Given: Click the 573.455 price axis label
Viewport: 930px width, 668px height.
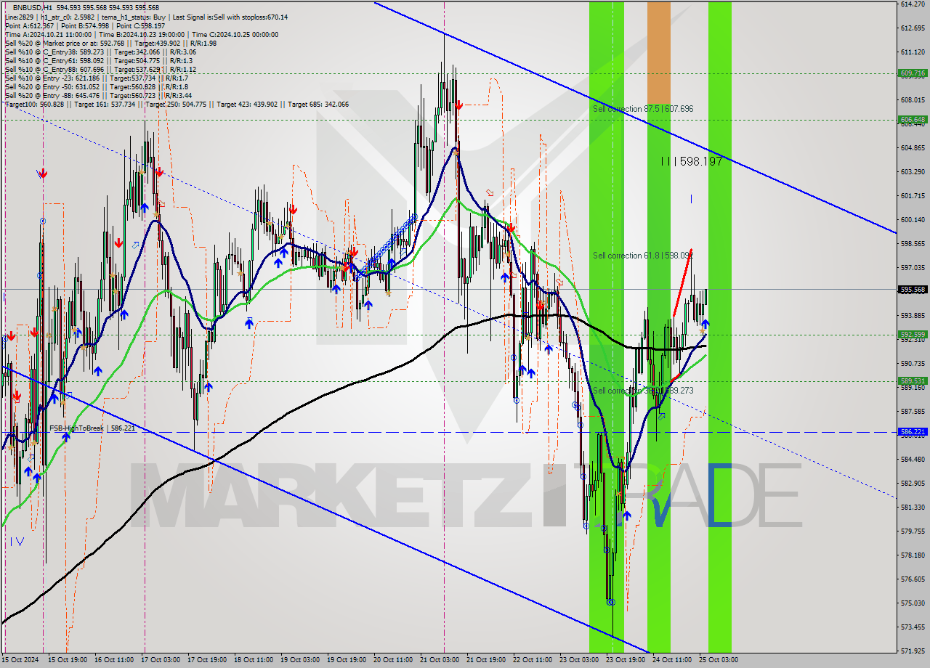Looking at the screenshot, I should pyautogui.click(x=913, y=627).
